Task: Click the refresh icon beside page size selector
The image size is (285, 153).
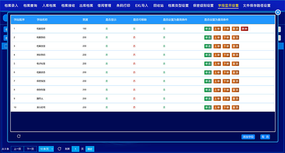Action: pyautogui.click(x=59, y=149)
